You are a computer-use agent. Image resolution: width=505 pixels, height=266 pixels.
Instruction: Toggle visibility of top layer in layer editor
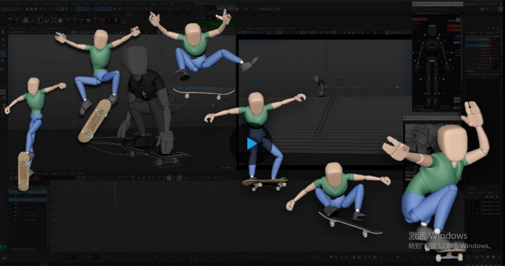click(469, 201)
